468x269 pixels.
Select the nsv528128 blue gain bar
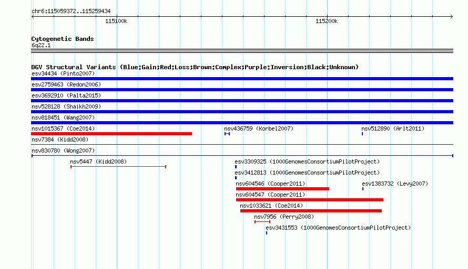(x=242, y=112)
